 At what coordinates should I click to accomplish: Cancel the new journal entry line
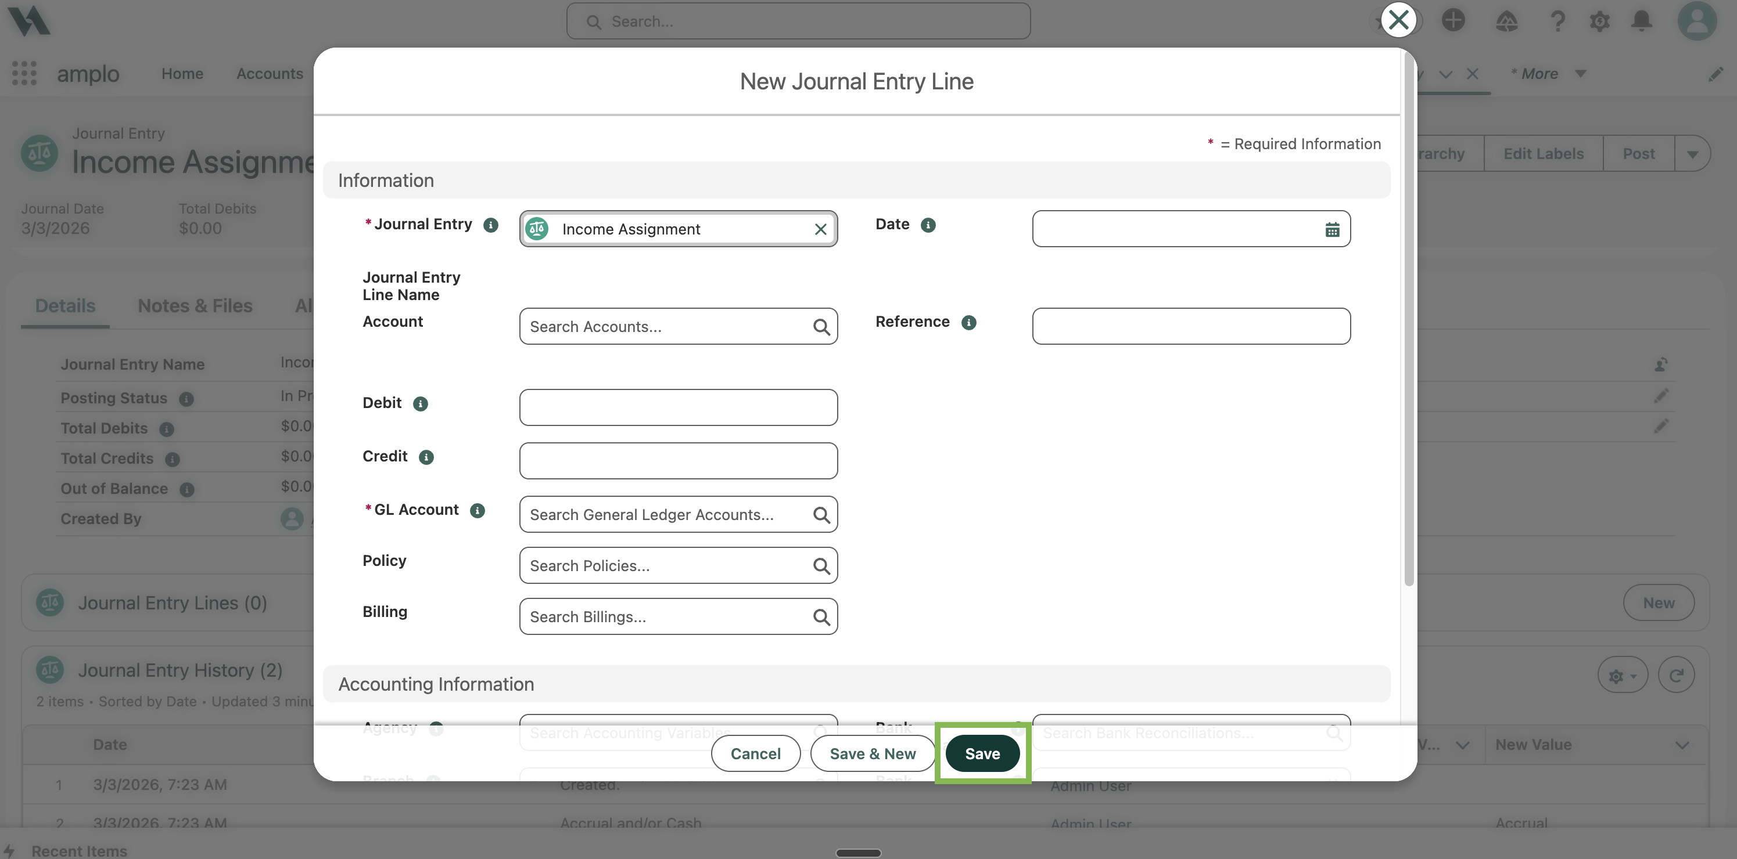755,754
